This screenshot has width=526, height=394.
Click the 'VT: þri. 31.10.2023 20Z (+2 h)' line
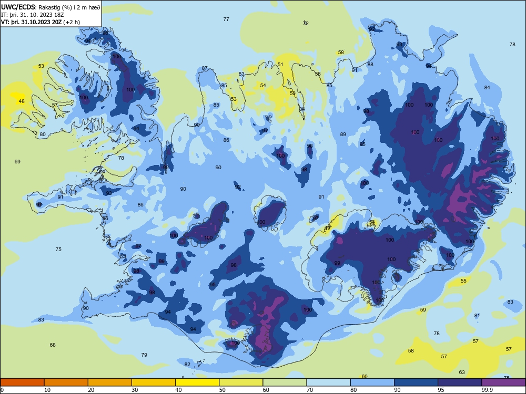41,22
